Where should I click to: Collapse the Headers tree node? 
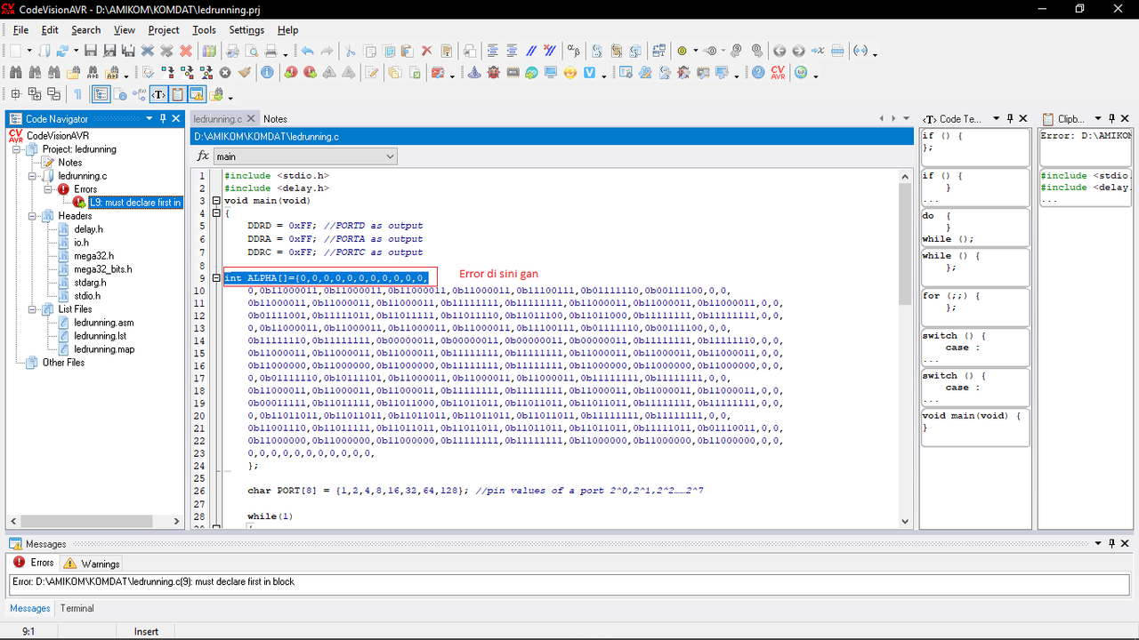34,216
